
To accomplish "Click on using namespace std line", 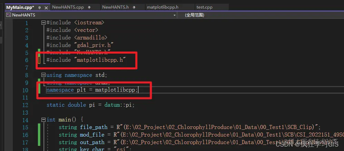I will pyautogui.click(x=77, y=75).
